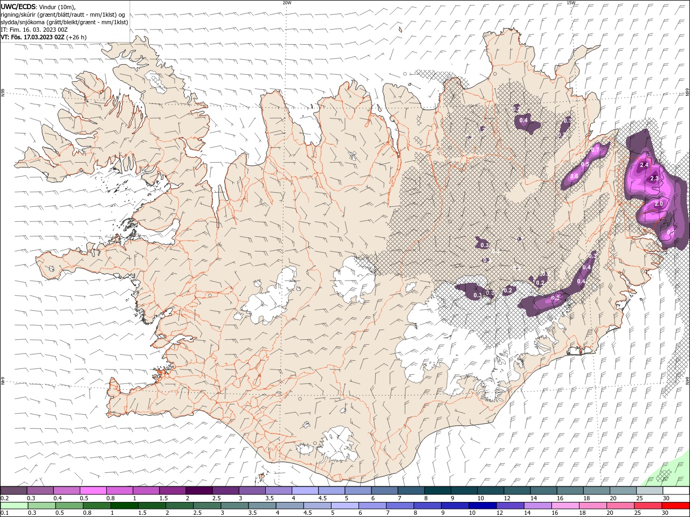
Task: Click the 20W longitude label at top
Action: (x=287, y=3)
